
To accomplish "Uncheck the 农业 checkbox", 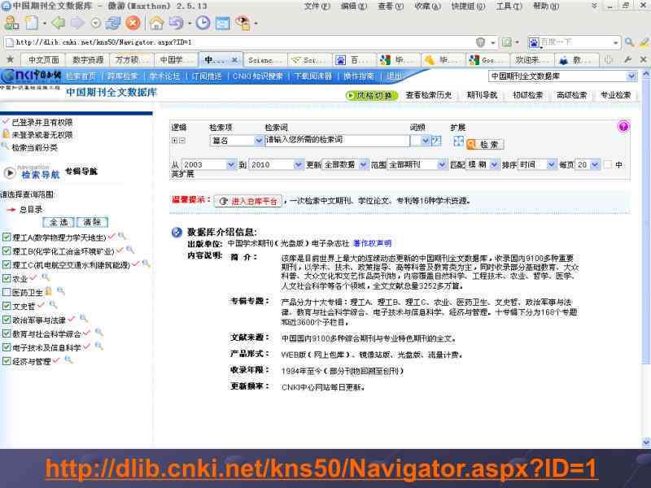I will 7,278.
